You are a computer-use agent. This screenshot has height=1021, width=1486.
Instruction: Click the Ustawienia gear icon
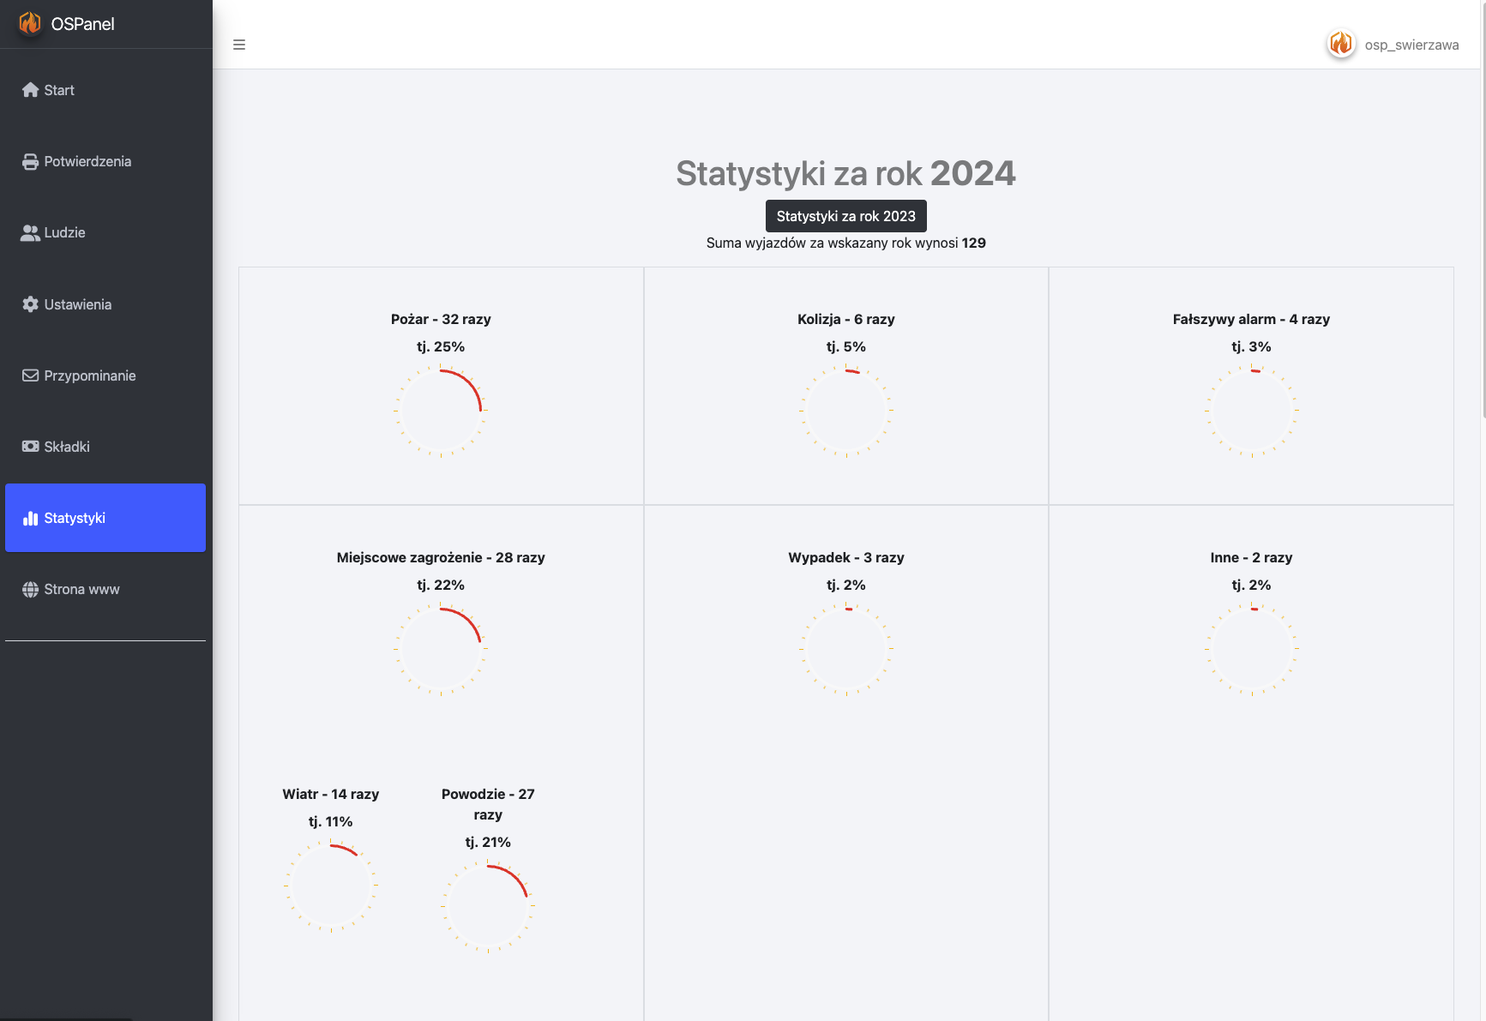31,304
